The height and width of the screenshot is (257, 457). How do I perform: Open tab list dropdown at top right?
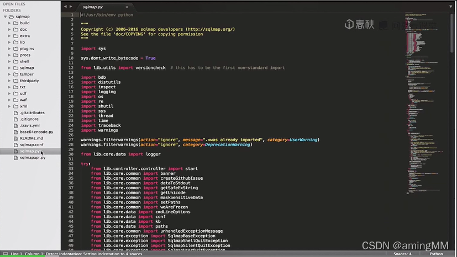coord(450,7)
